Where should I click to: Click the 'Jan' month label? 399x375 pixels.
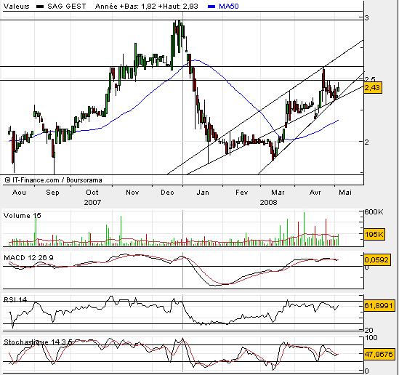(203, 193)
